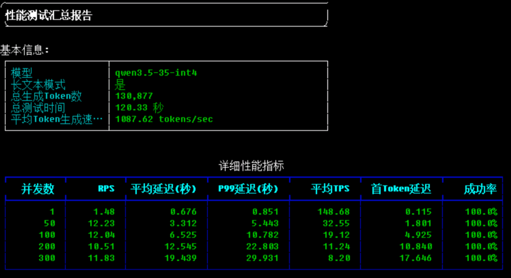Select concurrency value 50
The height and width of the screenshot is (278, 511).
coord(50,223)
